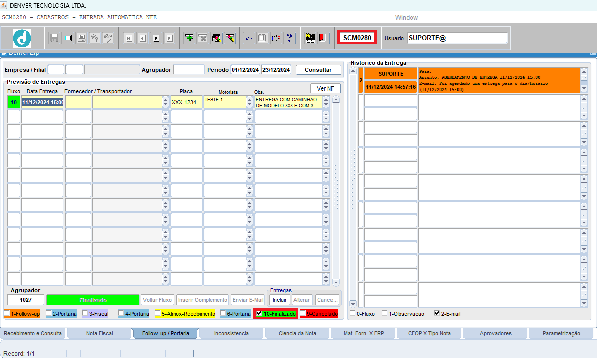Image resolution: width=597 pixels, height=358 pixels.
Task: Click the Placa field XXX-1234
Action: coord(186,102)
